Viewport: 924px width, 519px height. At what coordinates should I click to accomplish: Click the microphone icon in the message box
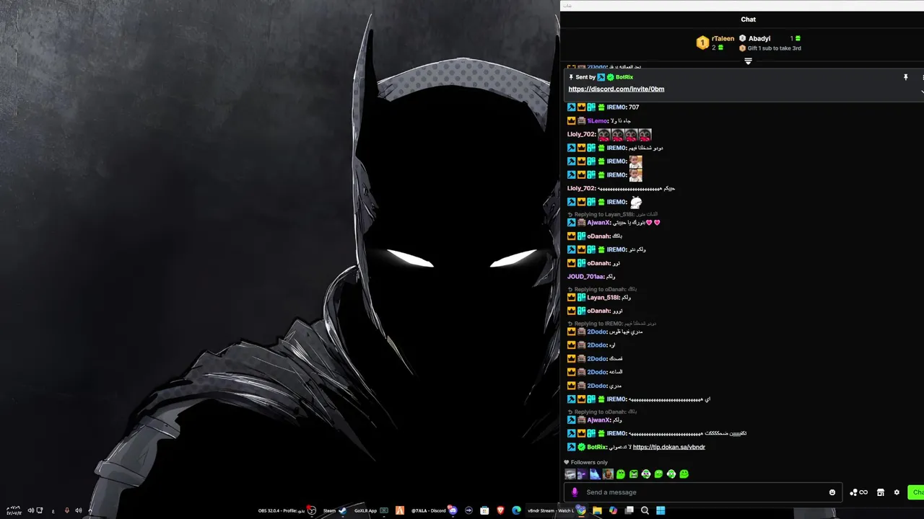[x=575, y=492]
